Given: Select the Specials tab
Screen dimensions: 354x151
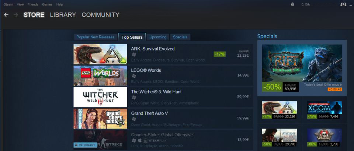Looking at the screenshot, I should tap(180, 37).
